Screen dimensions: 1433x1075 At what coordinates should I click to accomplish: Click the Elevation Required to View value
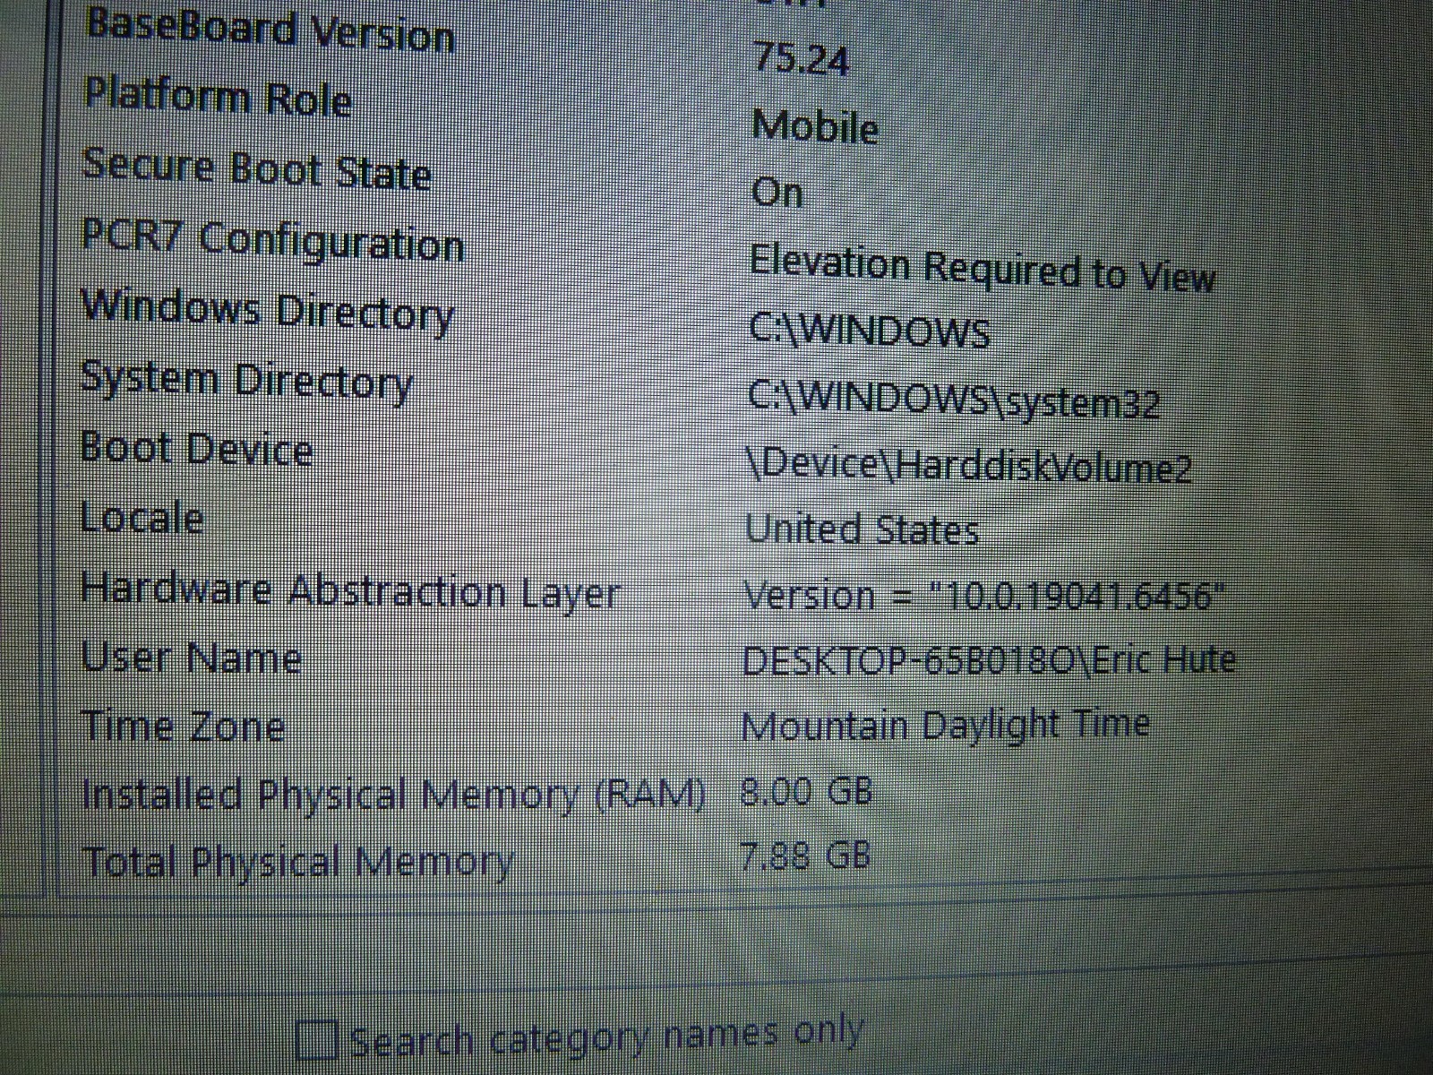(x=983, y=269)
